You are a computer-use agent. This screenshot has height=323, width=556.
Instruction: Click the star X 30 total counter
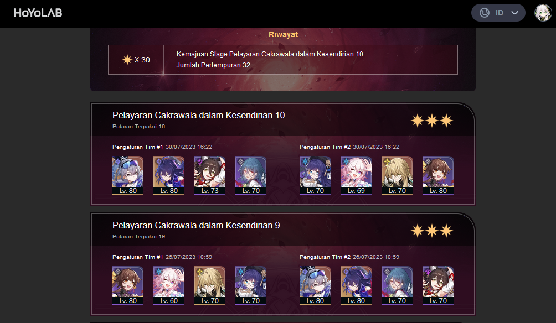click(x=136, y=60)
